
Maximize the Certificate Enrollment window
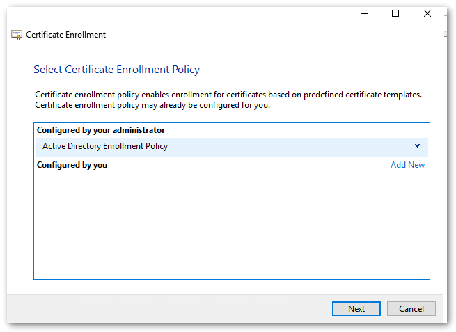point(395,13)
